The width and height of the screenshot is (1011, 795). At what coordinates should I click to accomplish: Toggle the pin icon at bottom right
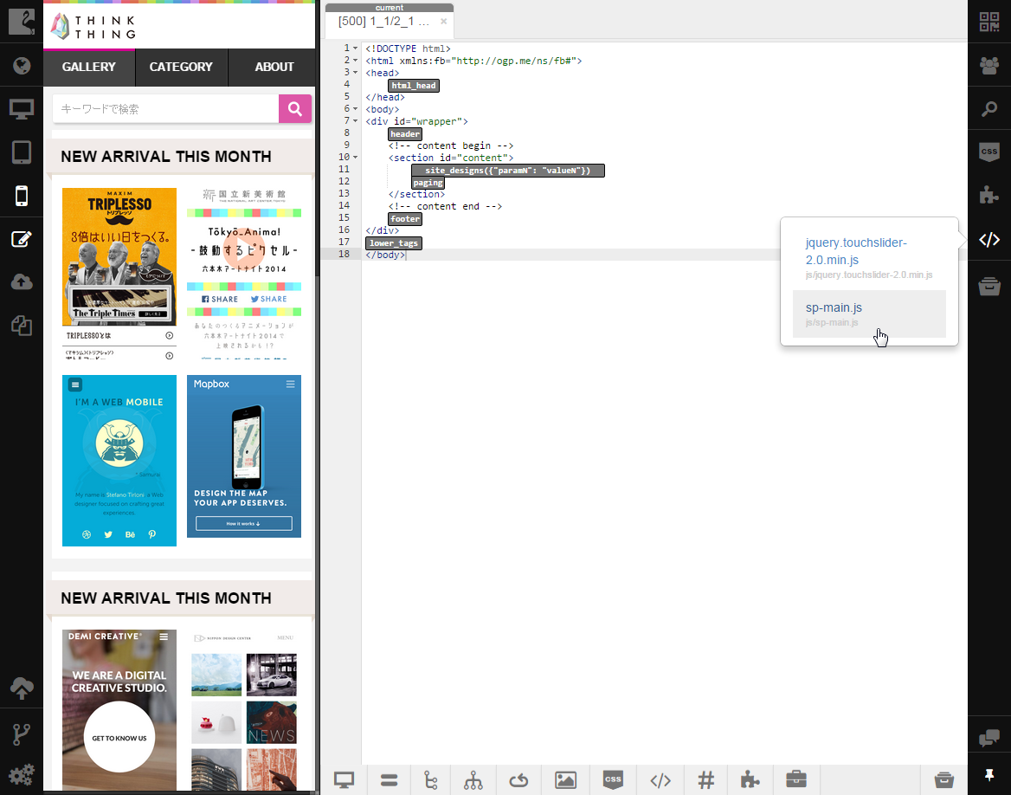[x=988, y=773]
